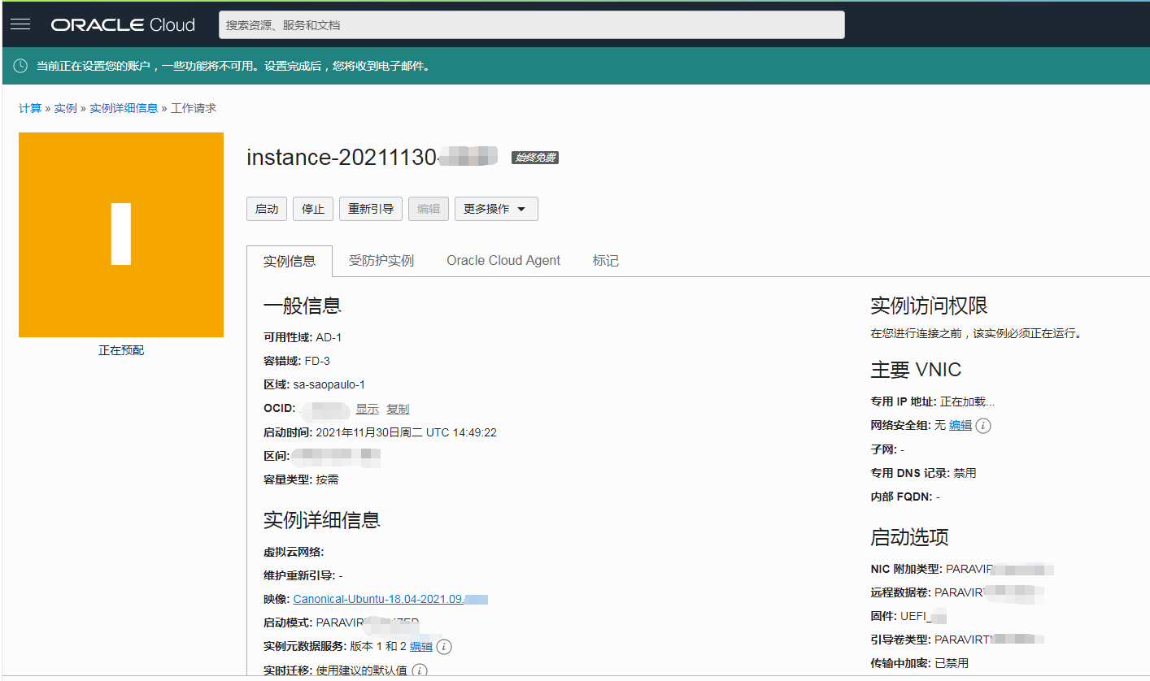Expand the 更多操作 dropdown
Image resolution: width=1150 pixels, height=681 pixels.
click(x=496, y=209)
